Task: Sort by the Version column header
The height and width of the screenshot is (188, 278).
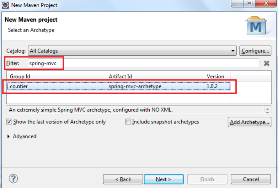Action: pyautogui.click(x=217, y=76)
